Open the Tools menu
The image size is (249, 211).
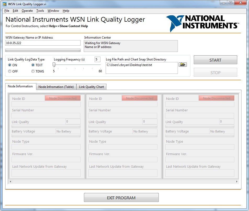(40, 11)
